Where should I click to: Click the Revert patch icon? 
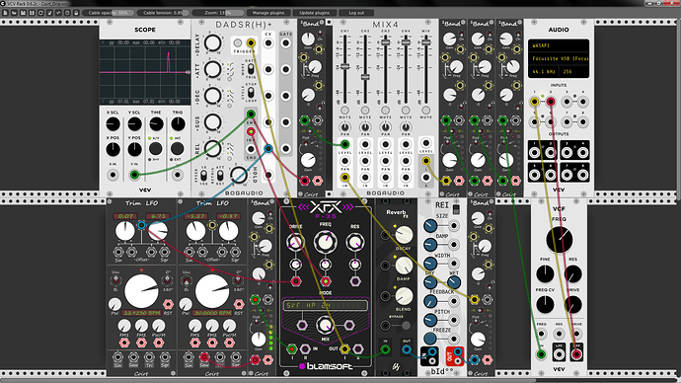coord(40,13)
